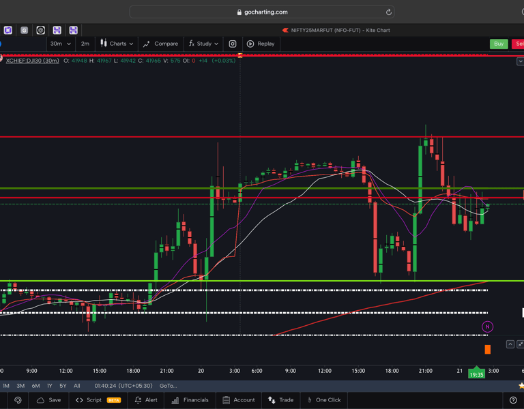Click the first purple browser extension icon
Image resolution: width=524 pixels, height=409 pixels.
click(x=8, y=31)
